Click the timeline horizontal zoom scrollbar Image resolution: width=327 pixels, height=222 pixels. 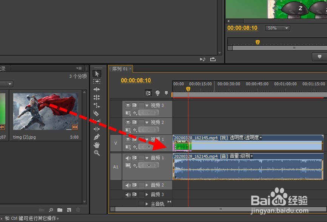point(221,209)
